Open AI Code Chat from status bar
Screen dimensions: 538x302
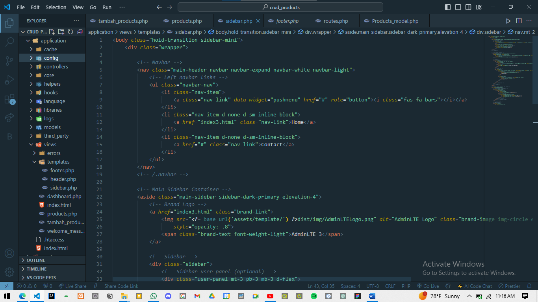point(475,286)
